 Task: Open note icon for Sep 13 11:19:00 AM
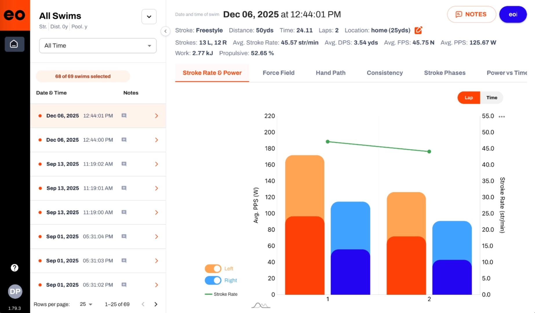[124, 212]
